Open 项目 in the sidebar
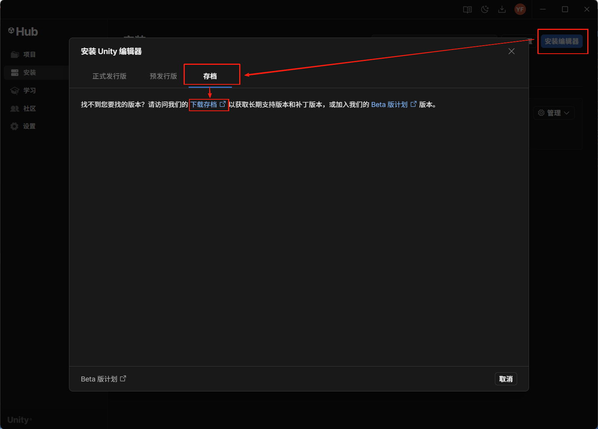 pyautogui.click(x=29, y=54)
